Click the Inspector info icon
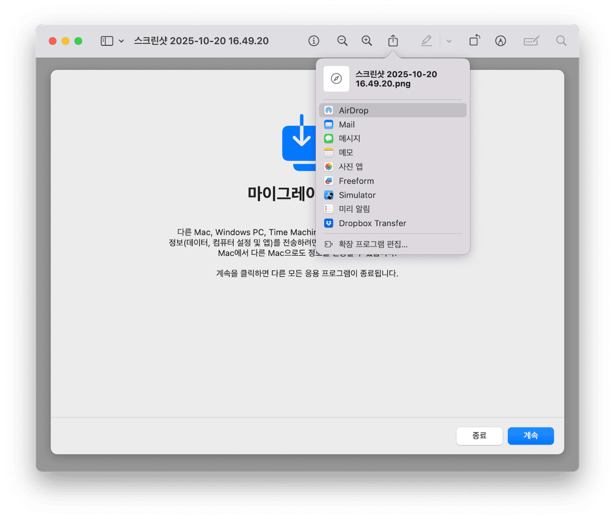This screenshot has height=519, width=615. coord(314,41)
